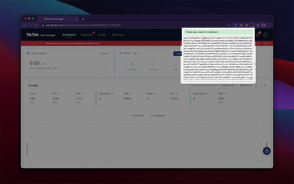Click the info icon next to CPM
The width and height of the screenshot is (294, 184).
click(226, 93)
